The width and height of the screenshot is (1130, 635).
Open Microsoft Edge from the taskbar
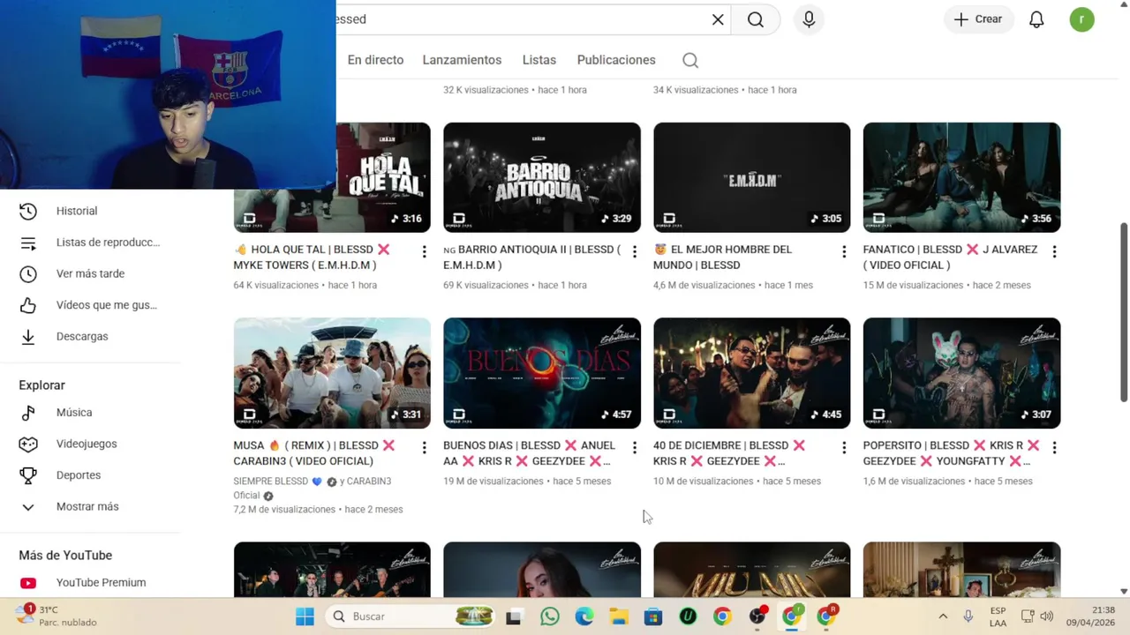click(584, 616)
